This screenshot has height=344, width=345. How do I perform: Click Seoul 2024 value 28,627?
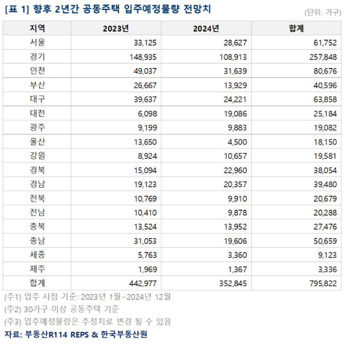(x=235, y=43)
